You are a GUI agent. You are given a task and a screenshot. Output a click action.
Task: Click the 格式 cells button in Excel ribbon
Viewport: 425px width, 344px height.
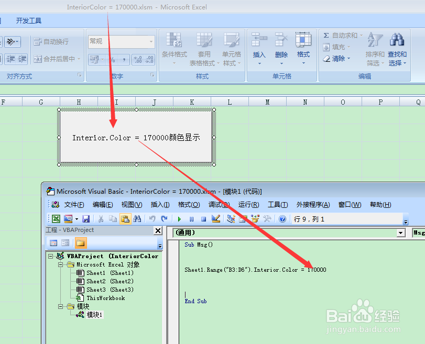point(303,49)
